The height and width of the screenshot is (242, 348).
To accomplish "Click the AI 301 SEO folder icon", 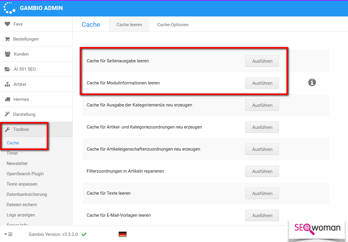I will (x=7, y=69).
